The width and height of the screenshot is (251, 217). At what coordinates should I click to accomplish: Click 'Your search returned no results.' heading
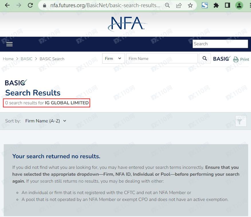56,156
